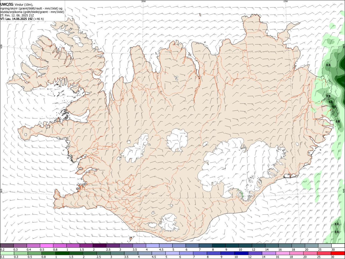Click the orchid 0.4 snow legend swatch
The image size is (345, 259).
[33, 246]
